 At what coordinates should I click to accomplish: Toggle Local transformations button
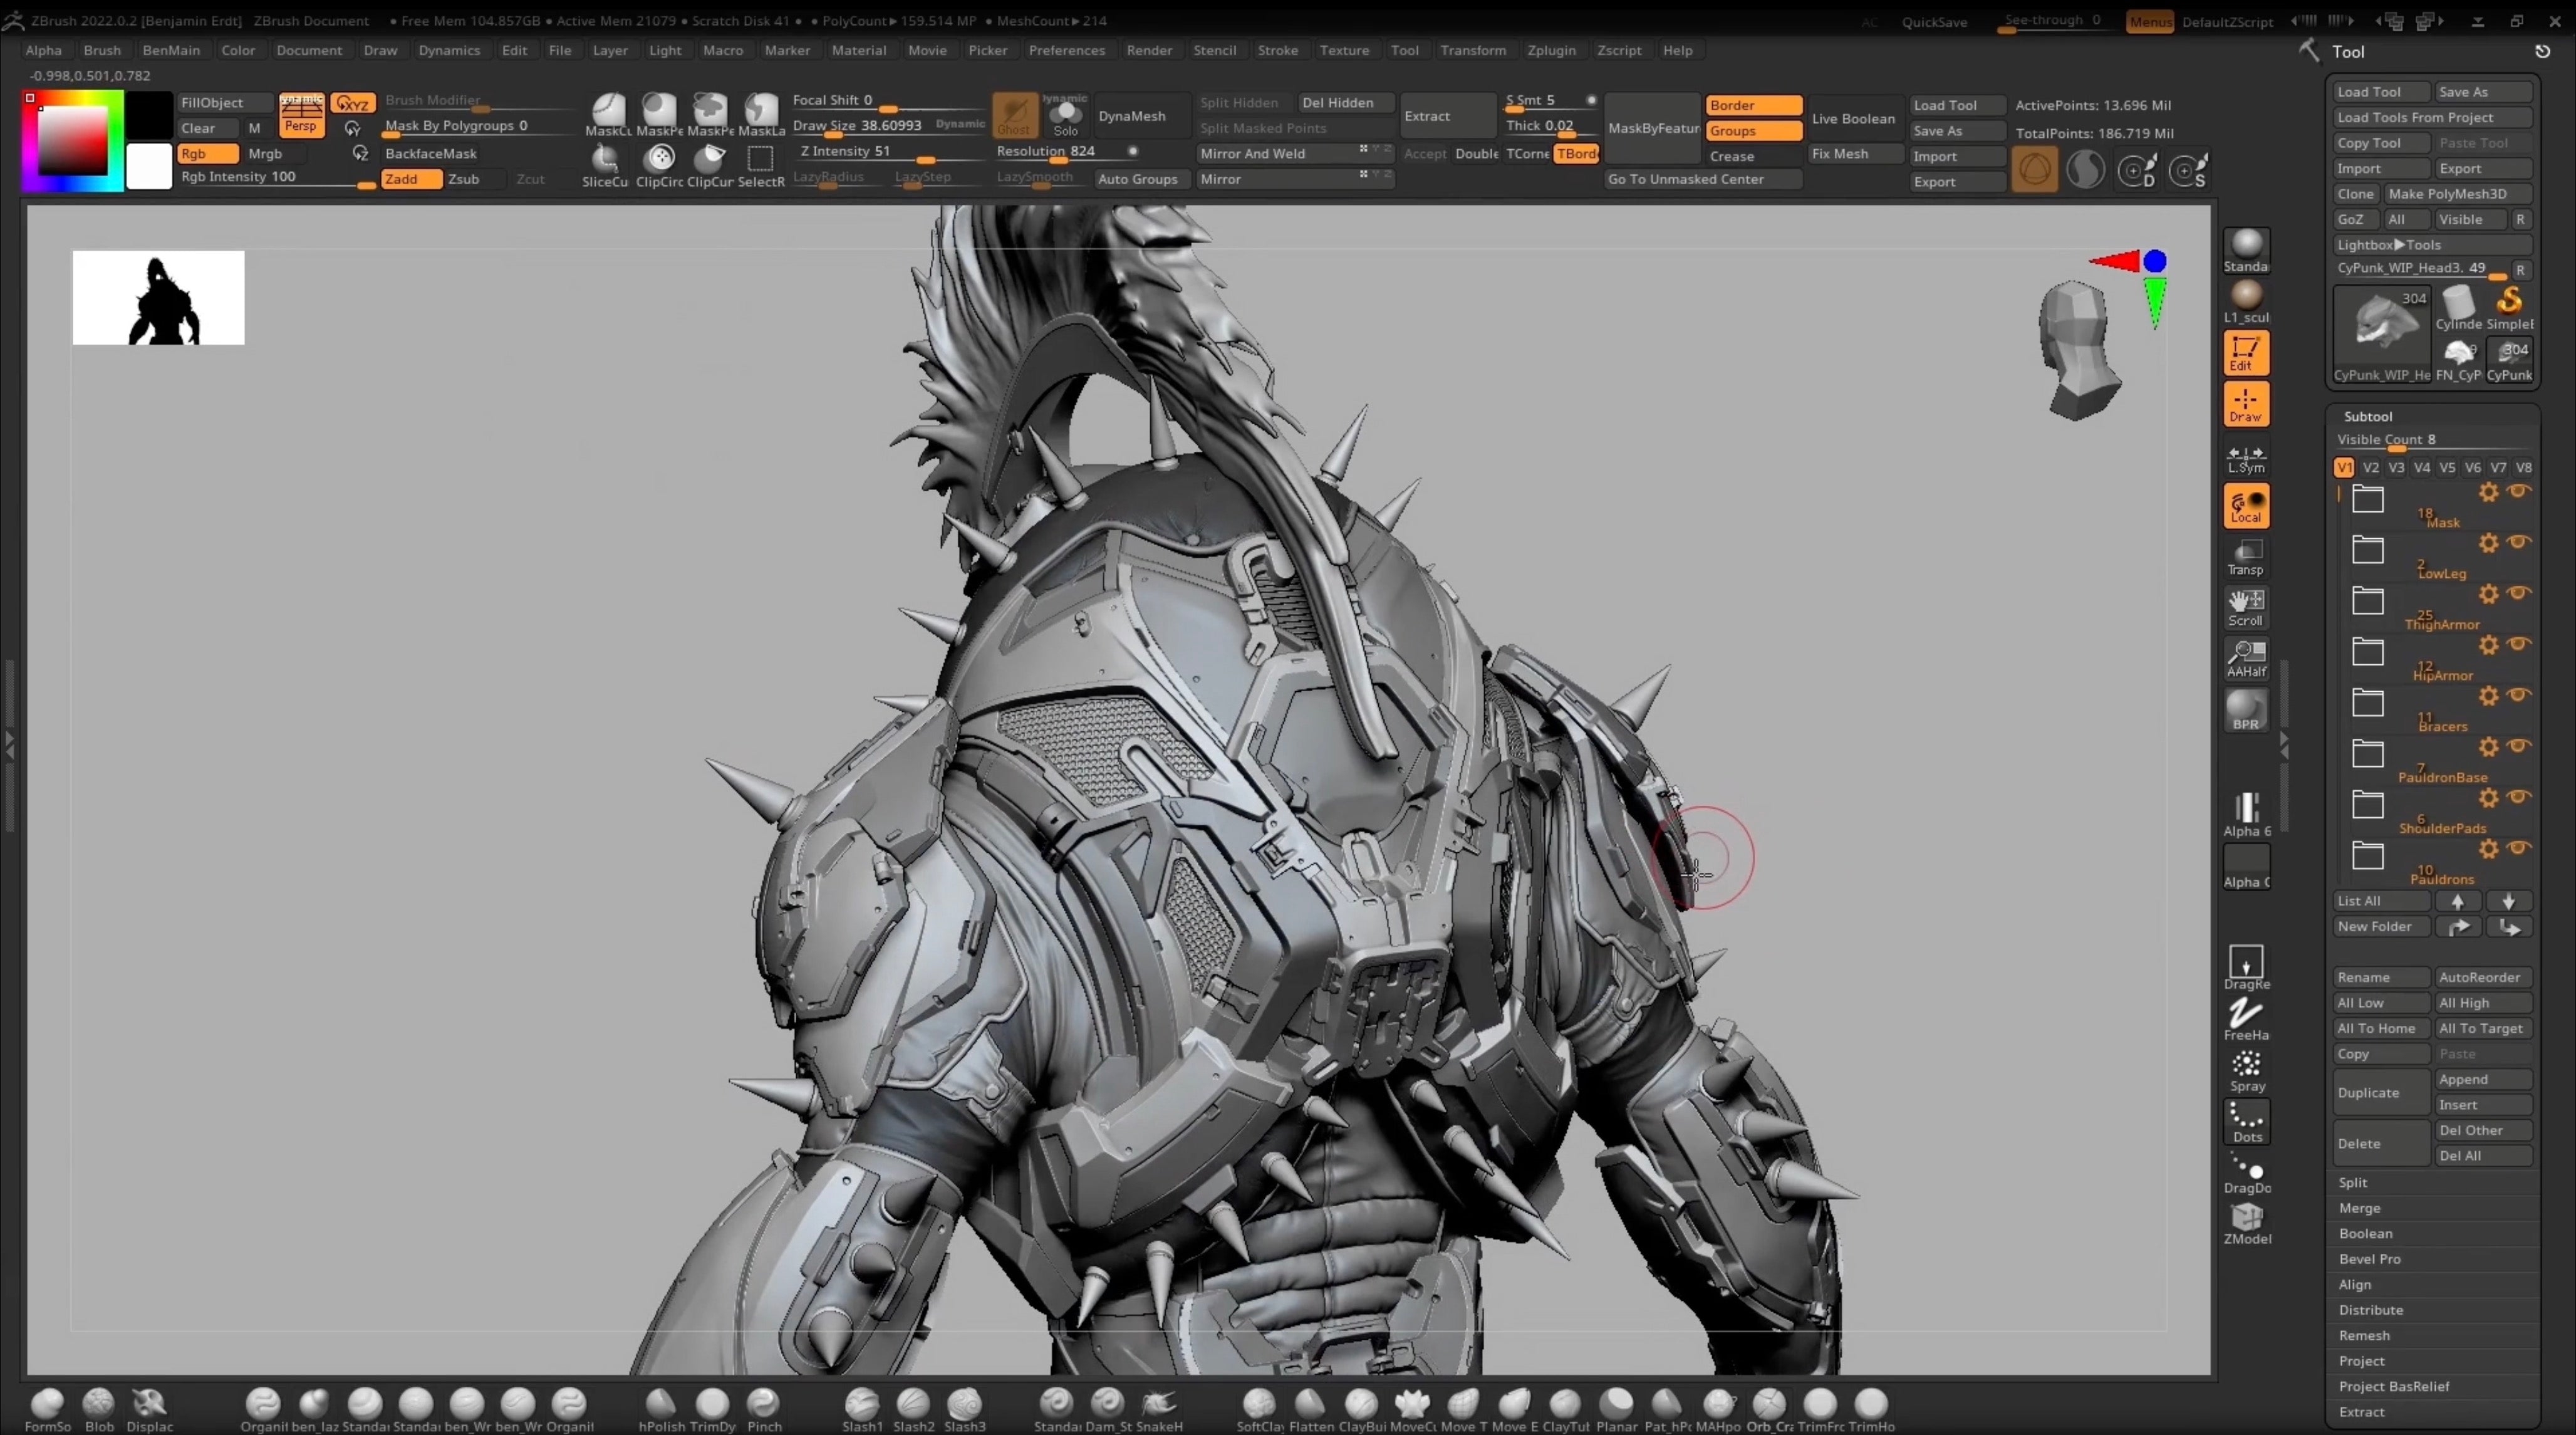(2246, 506)
